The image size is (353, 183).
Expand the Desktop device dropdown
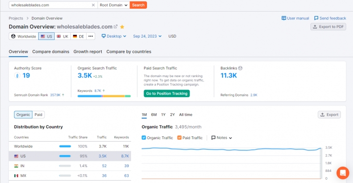tap(114, 36)
